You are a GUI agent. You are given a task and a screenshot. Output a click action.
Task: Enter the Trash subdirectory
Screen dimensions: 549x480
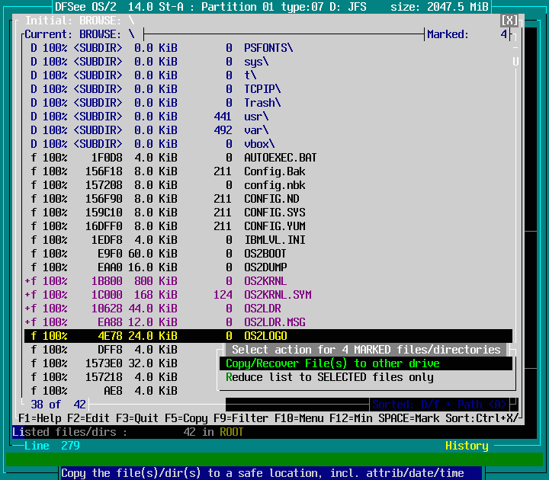point(262,103)
